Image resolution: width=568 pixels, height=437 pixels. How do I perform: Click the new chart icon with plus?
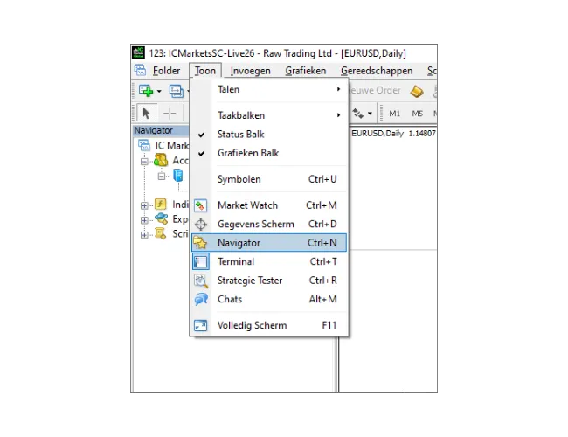click(146, 91)
